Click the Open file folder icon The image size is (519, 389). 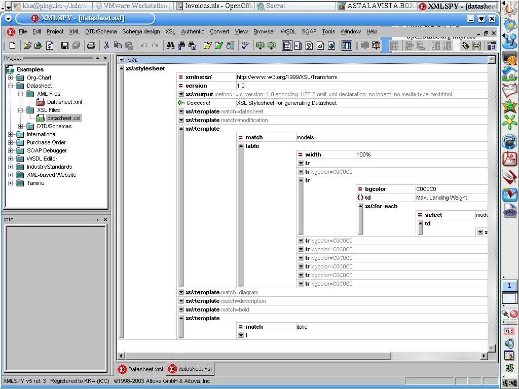click(x=27, y=46)
